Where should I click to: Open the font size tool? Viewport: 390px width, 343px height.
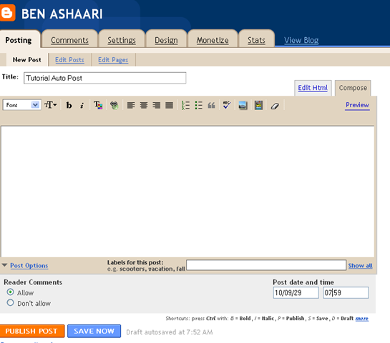(x=51, y=105)
